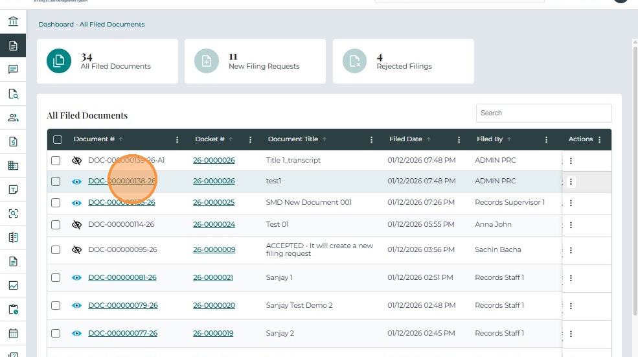Click the dollar invoice sidebar icon
Image resolution: width=638 pixels, height=357 pixels.
pos(13,141)
